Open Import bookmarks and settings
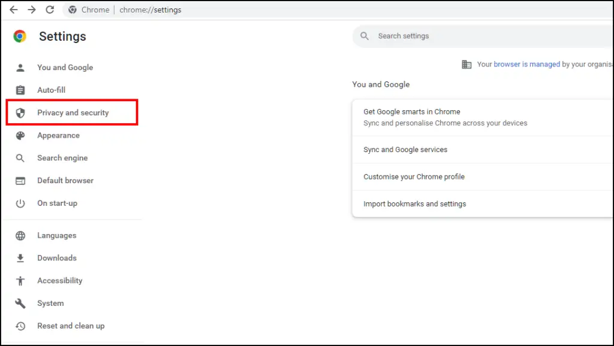 coord(483,204)
